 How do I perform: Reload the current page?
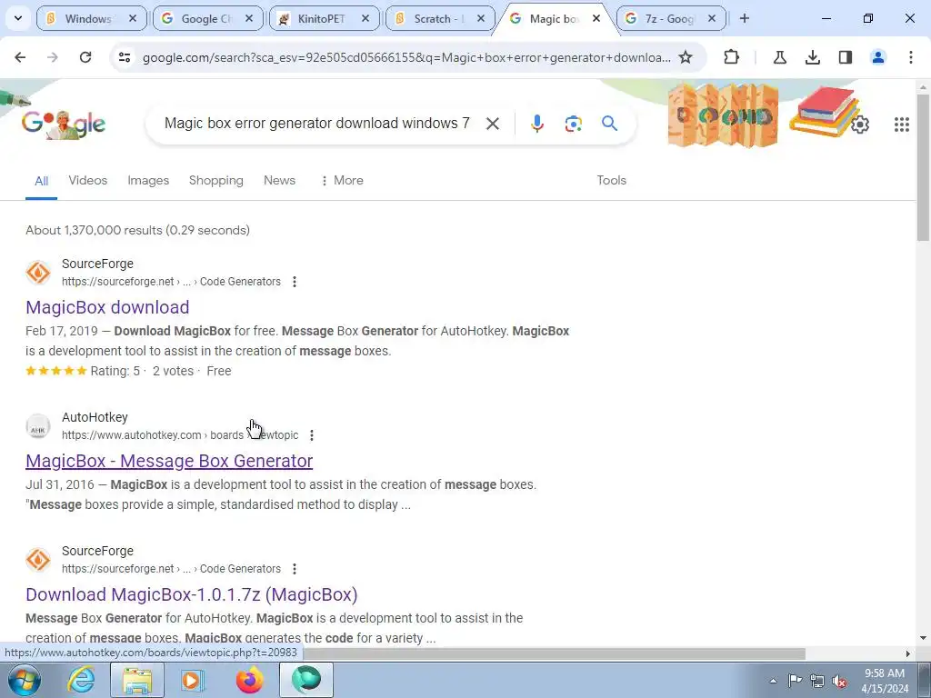point(85,57)
